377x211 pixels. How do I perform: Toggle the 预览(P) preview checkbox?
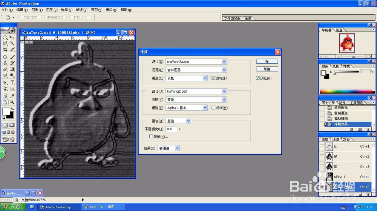click(257, 78)
